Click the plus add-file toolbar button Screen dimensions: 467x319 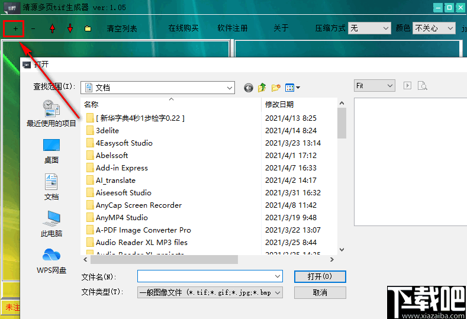coord(15,28)
